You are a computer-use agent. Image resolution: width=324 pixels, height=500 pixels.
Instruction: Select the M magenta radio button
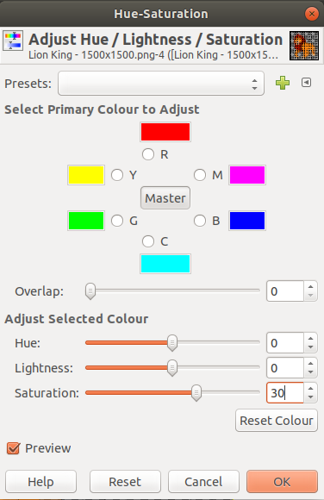coord(200,175)
